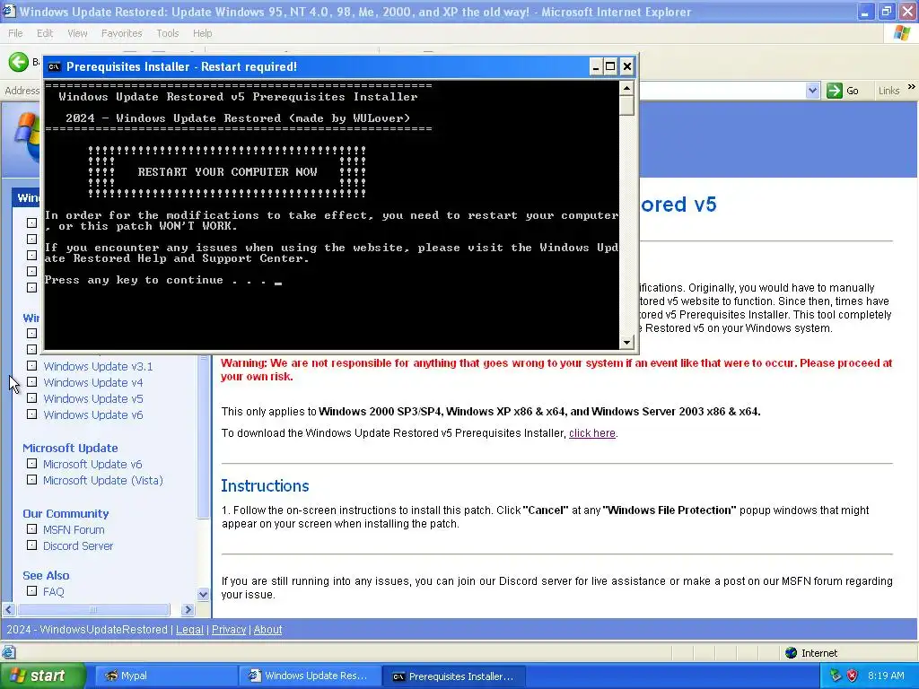Click the Instructions heading
Image resolution: width=919 pixels, height=689 pixels.
tap(265, 485)
